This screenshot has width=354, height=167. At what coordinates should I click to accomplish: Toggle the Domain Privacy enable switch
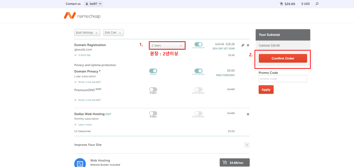(153, 71)
